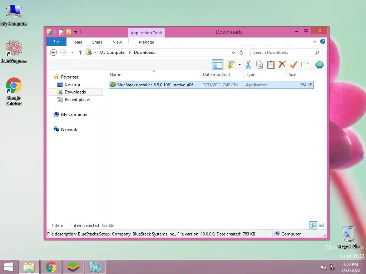Switch to Large icons view button

pos(321,225)
